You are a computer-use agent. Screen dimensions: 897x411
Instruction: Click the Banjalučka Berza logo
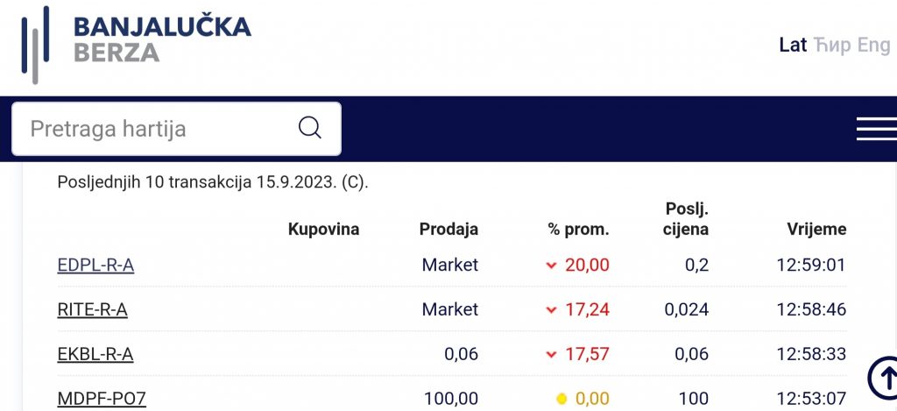(136, 45)
